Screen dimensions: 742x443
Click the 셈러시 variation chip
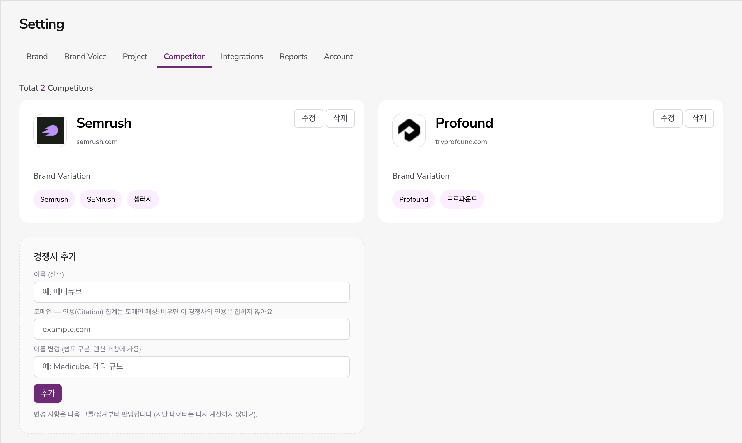[x=143, y=199]
